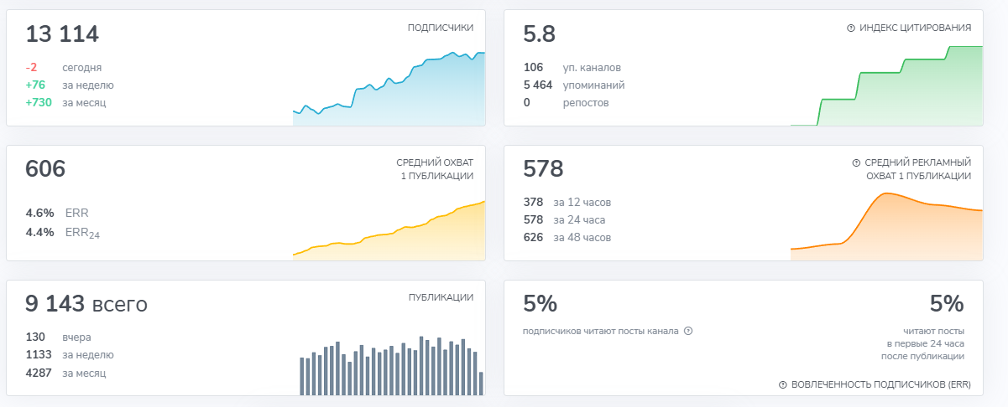Select the СРЕДНИЙ ОХВАТ 1 ПУБЛИКАЦИИ heading
This screenshot has height=407, width=1008.
pos(434,169)
